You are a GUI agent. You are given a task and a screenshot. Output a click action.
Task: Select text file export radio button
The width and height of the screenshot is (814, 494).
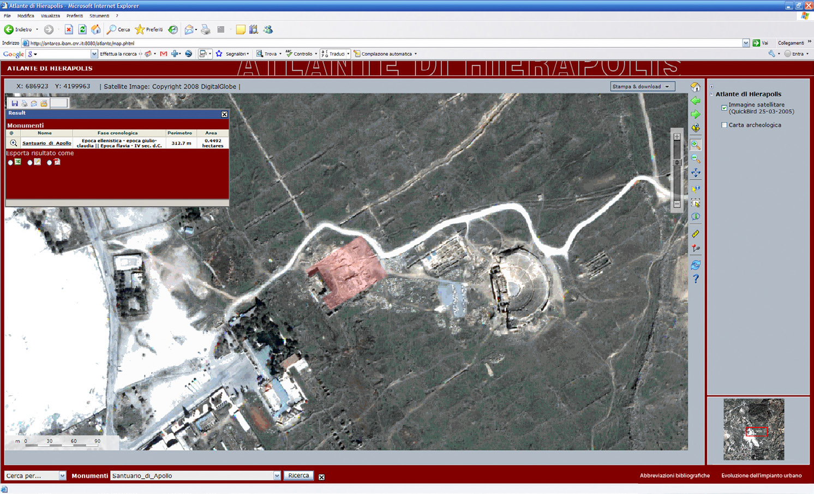coord(30,162)
